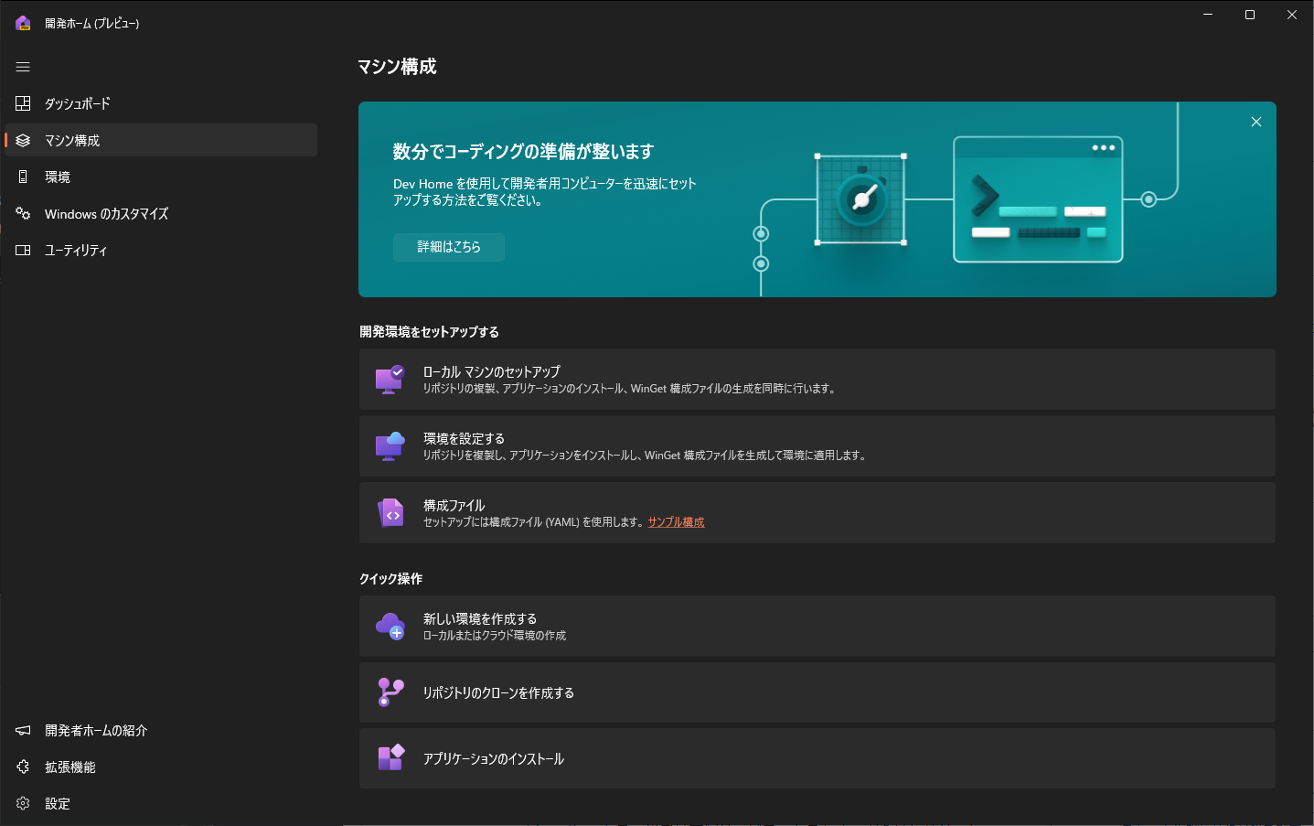
Task: Click the 開発ホーム (プレビュー) window title
Action: tap(92, 24)
